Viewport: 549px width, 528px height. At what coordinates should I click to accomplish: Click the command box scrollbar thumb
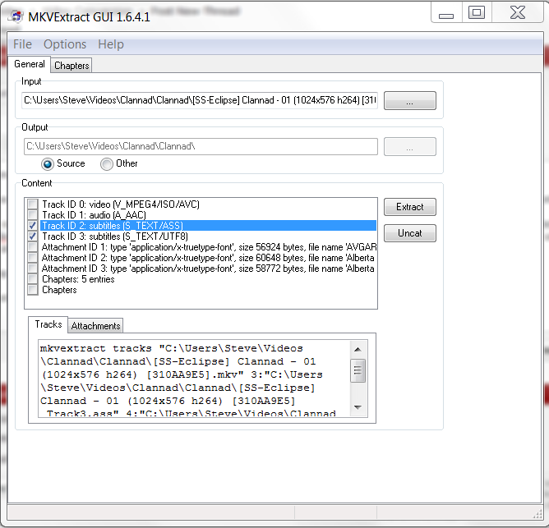(358, 370)
